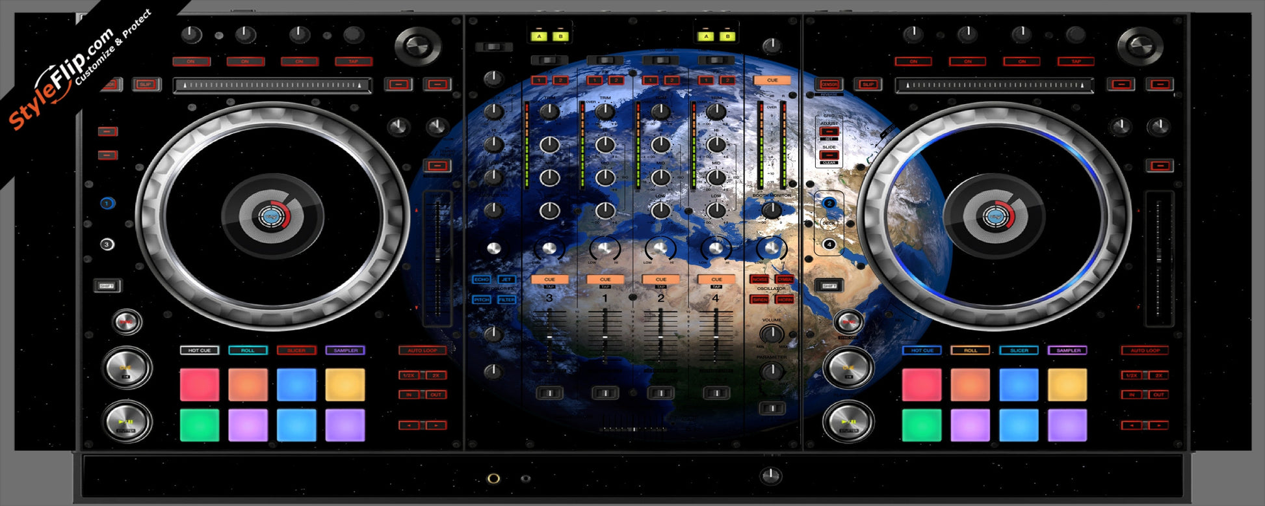Viewport: 1265px width, 506px height.
Task: Toggle right deck SLIP button
Action: pyautogui.click(x=868, y=85)
